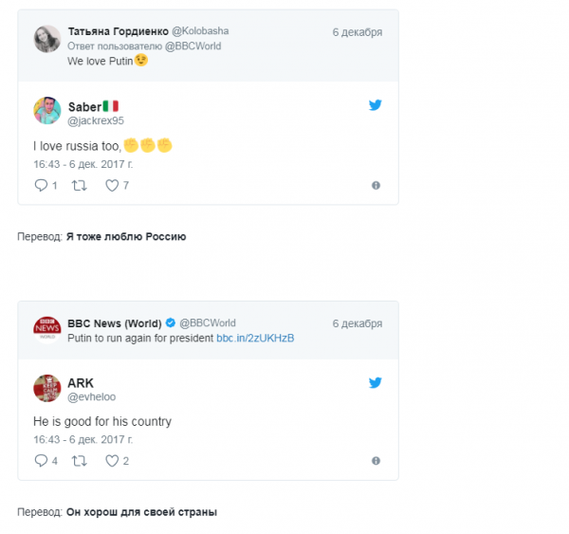569x534 pixels.
Task: Open the bbc.in/2zUKHzB link
Action: point(255,338)
